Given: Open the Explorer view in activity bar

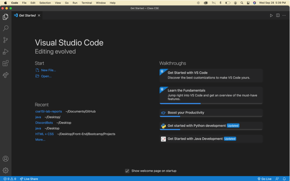Looking at the screenshot, I should (5, 17).
